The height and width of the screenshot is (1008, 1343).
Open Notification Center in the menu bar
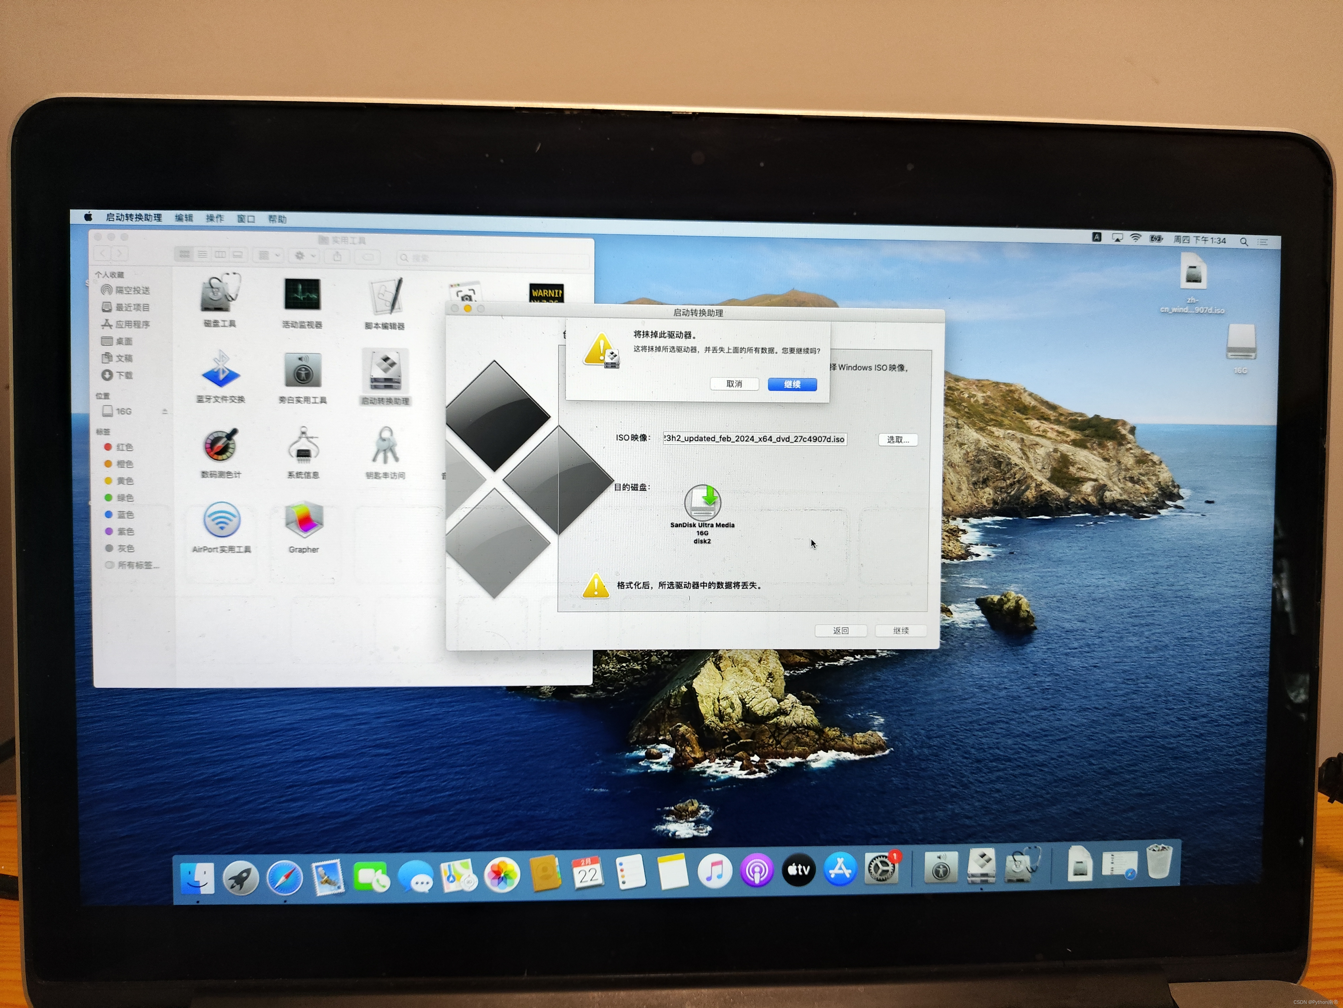coord(1263,242)
